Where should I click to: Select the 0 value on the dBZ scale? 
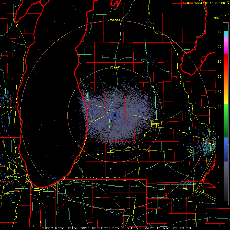coord(221,152)
